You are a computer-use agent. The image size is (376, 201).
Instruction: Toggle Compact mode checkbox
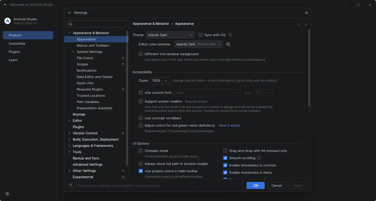coord(141,151)
